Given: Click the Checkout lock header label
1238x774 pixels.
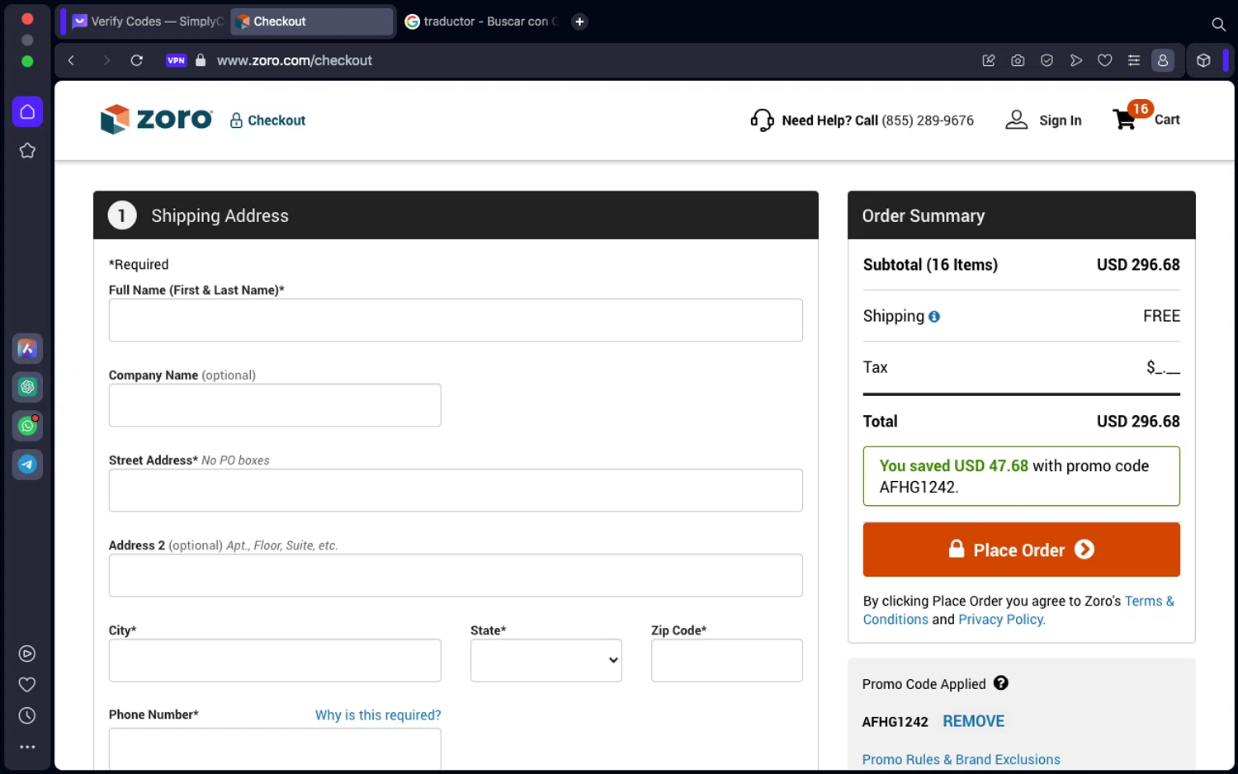Looking at the screenshot, I should point(267,120).
